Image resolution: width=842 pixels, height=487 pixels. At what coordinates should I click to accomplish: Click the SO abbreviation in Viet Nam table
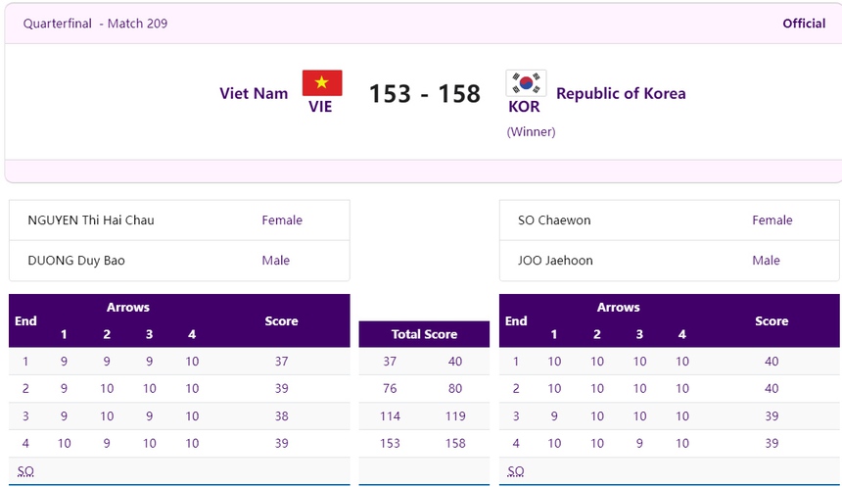coord(25,471)
